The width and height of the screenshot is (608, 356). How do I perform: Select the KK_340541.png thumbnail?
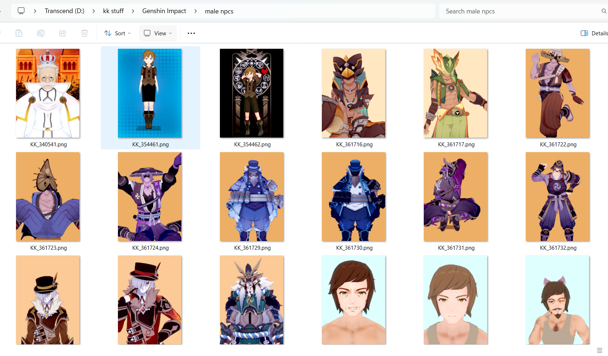[48, 93]
